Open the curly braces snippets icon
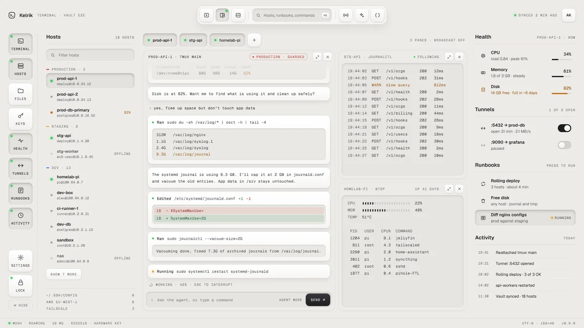This screenshot has width=584, height=328. [377, 15]
